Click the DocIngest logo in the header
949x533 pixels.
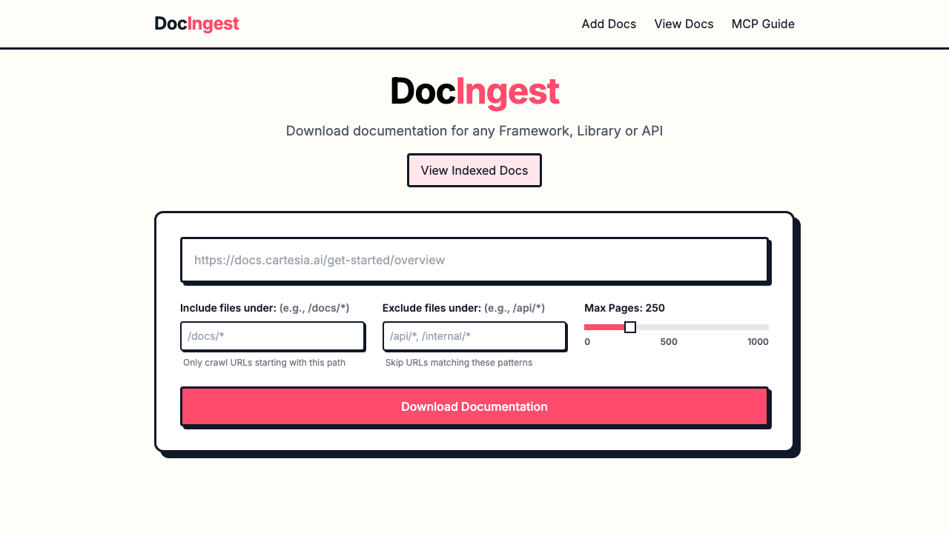coord(196,24)
